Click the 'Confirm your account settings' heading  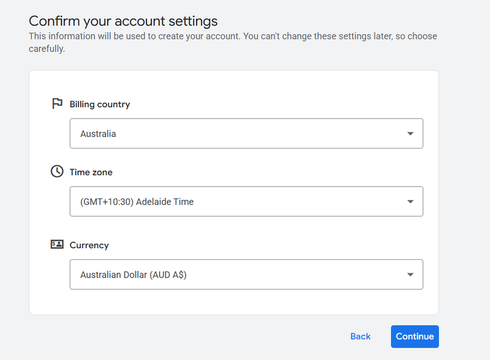coord(123,21)
